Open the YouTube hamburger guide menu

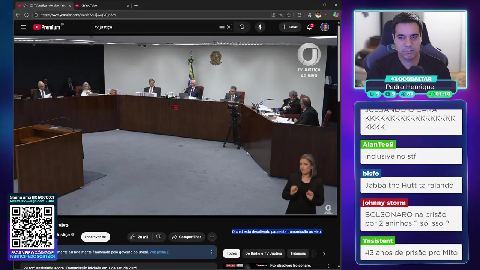tap(23, 27)
